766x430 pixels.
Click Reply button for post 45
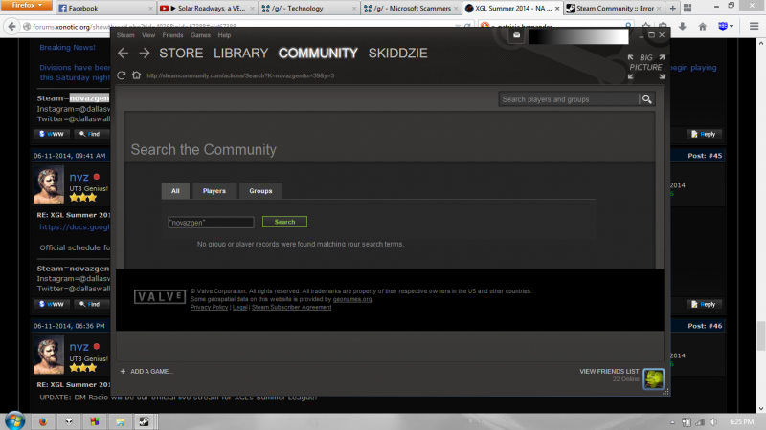(704, 304)
